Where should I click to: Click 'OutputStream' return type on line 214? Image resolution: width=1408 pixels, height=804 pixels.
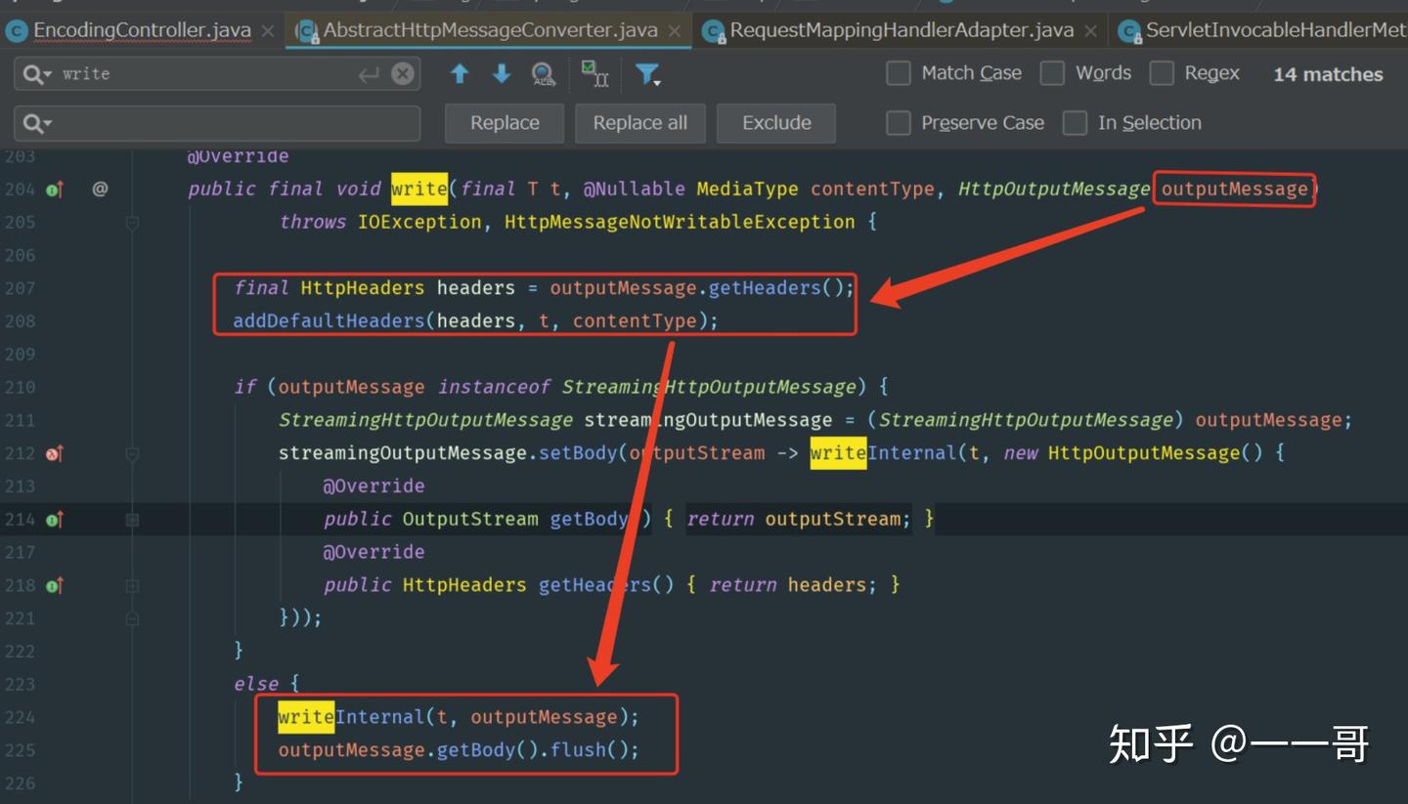coord(470,519)
